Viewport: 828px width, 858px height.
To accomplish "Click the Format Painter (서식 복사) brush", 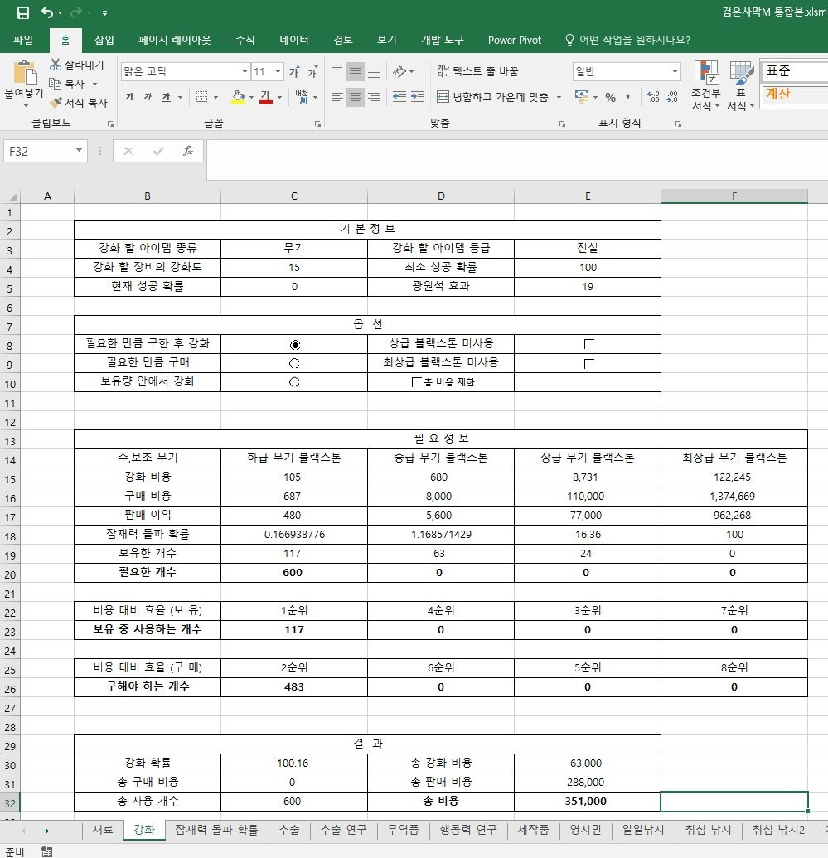I will [56, 103].
